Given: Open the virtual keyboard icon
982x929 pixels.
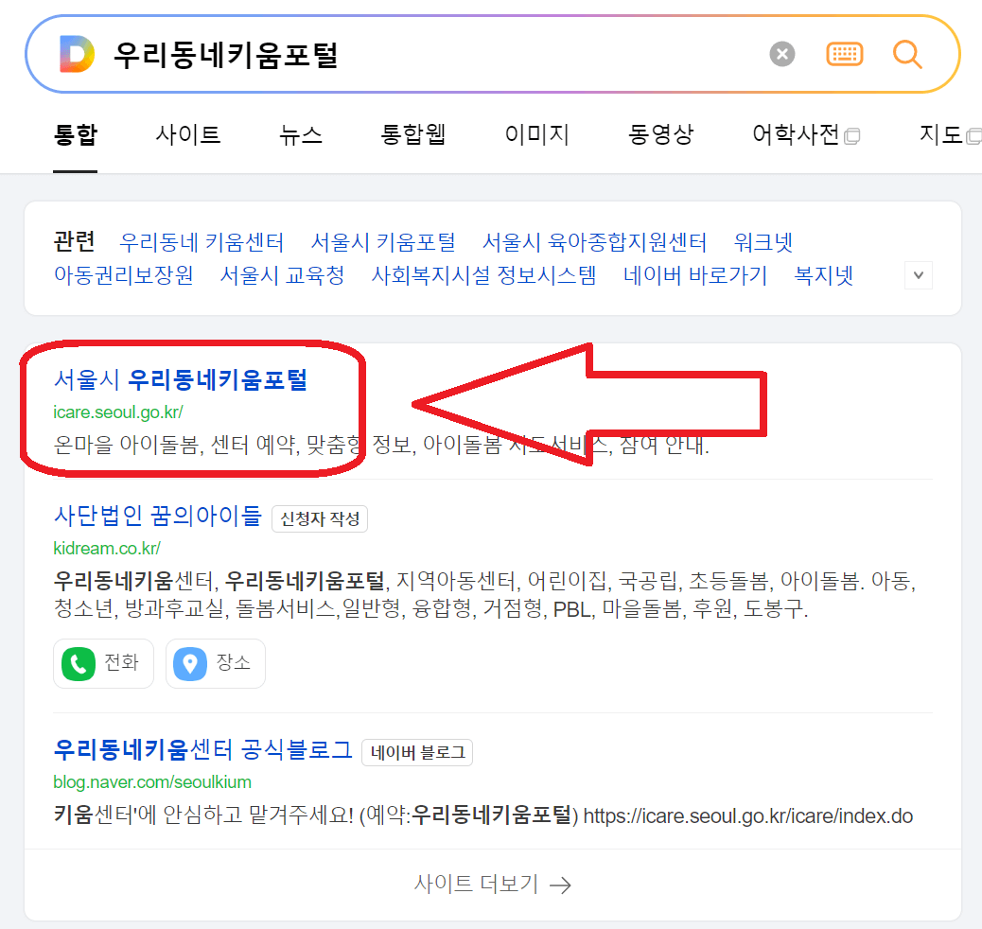Looking at the screenshot, I should pos(845,53).
